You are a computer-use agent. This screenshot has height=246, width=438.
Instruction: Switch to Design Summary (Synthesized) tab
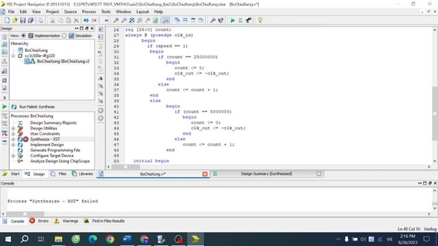click(266, 174)
